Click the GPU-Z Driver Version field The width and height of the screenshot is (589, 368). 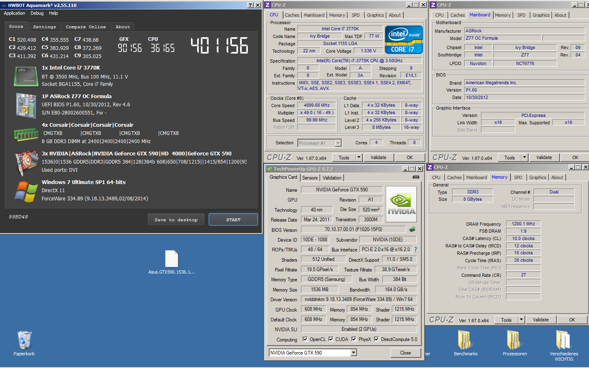(x=359, y=299)
